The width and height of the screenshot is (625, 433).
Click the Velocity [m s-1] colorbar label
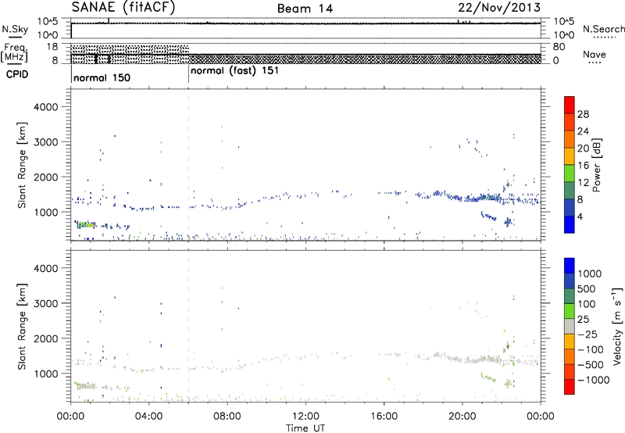(617, 326)
